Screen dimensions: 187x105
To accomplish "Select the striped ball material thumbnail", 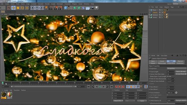I will click(10, 95).
